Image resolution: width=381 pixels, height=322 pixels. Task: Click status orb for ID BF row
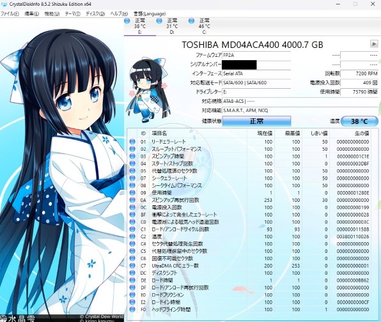(132, 215)
